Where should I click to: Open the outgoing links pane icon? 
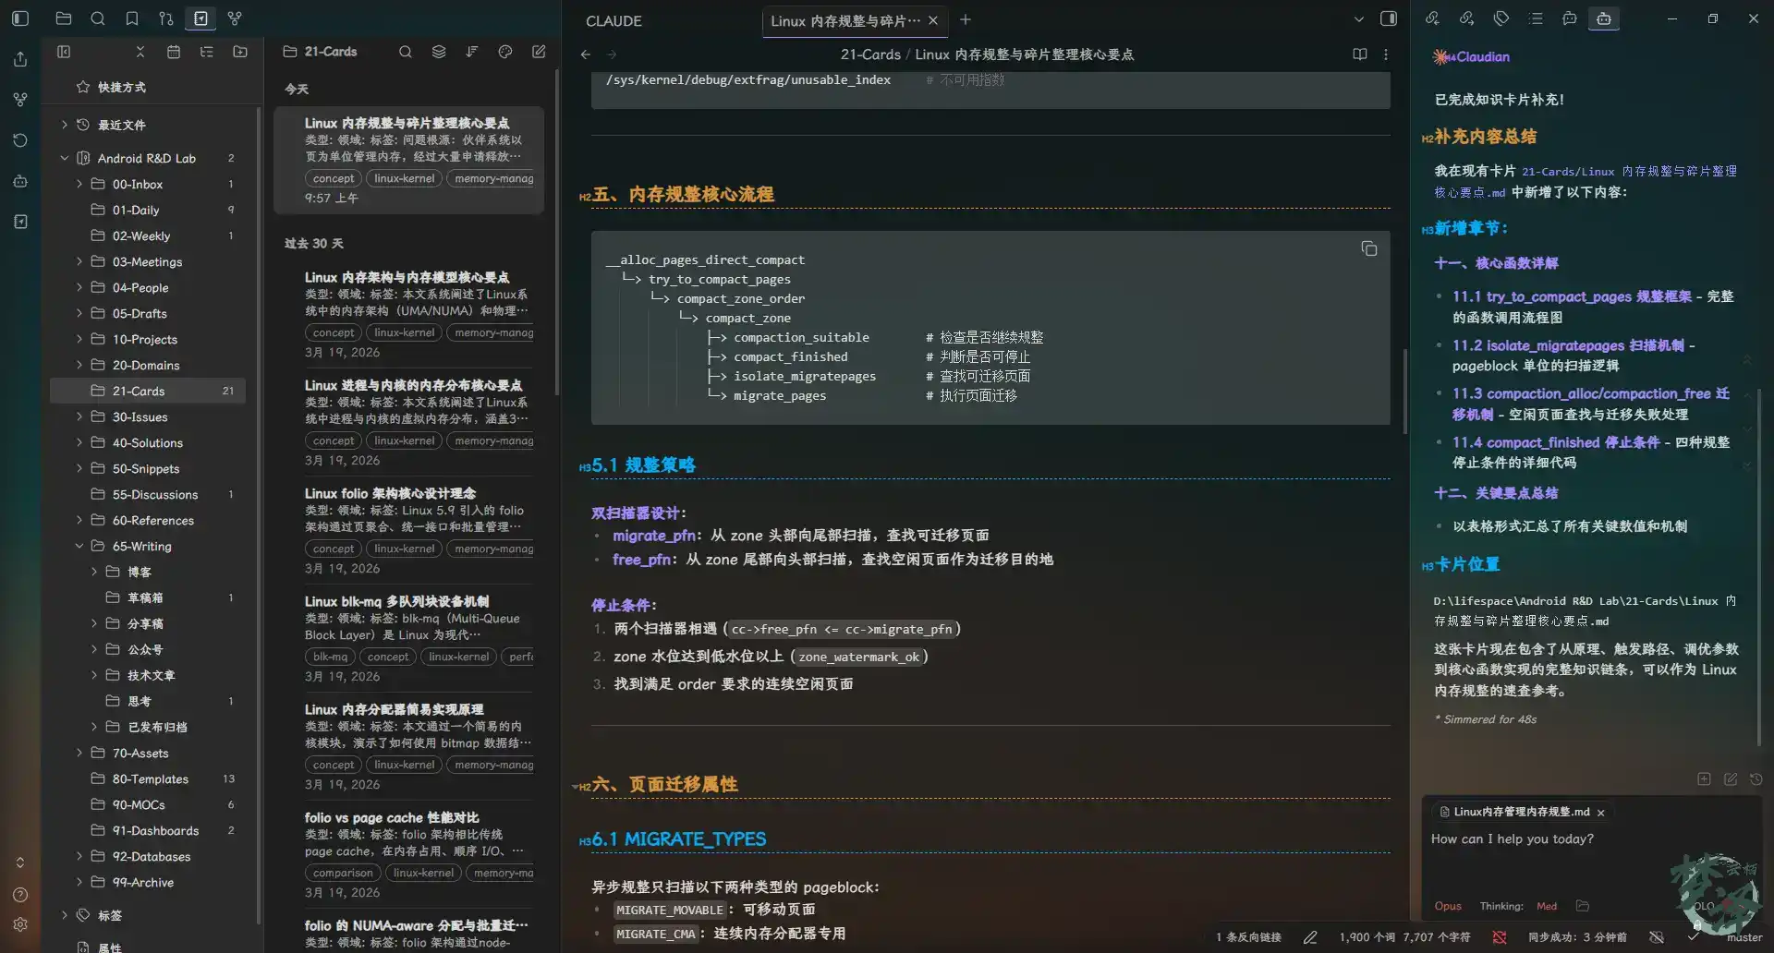pyautogui.click(x=1466, y=18)
